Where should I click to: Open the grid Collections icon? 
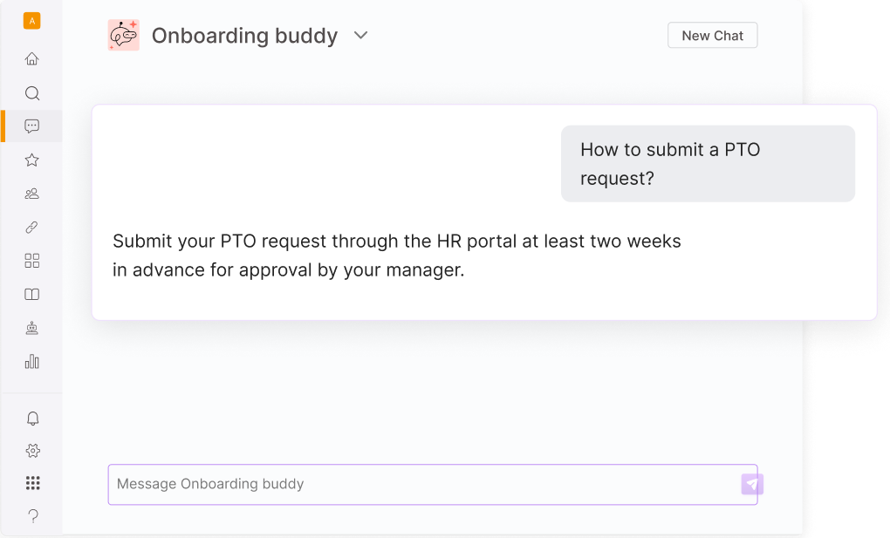pyautogui.click(x=32, y=261)
